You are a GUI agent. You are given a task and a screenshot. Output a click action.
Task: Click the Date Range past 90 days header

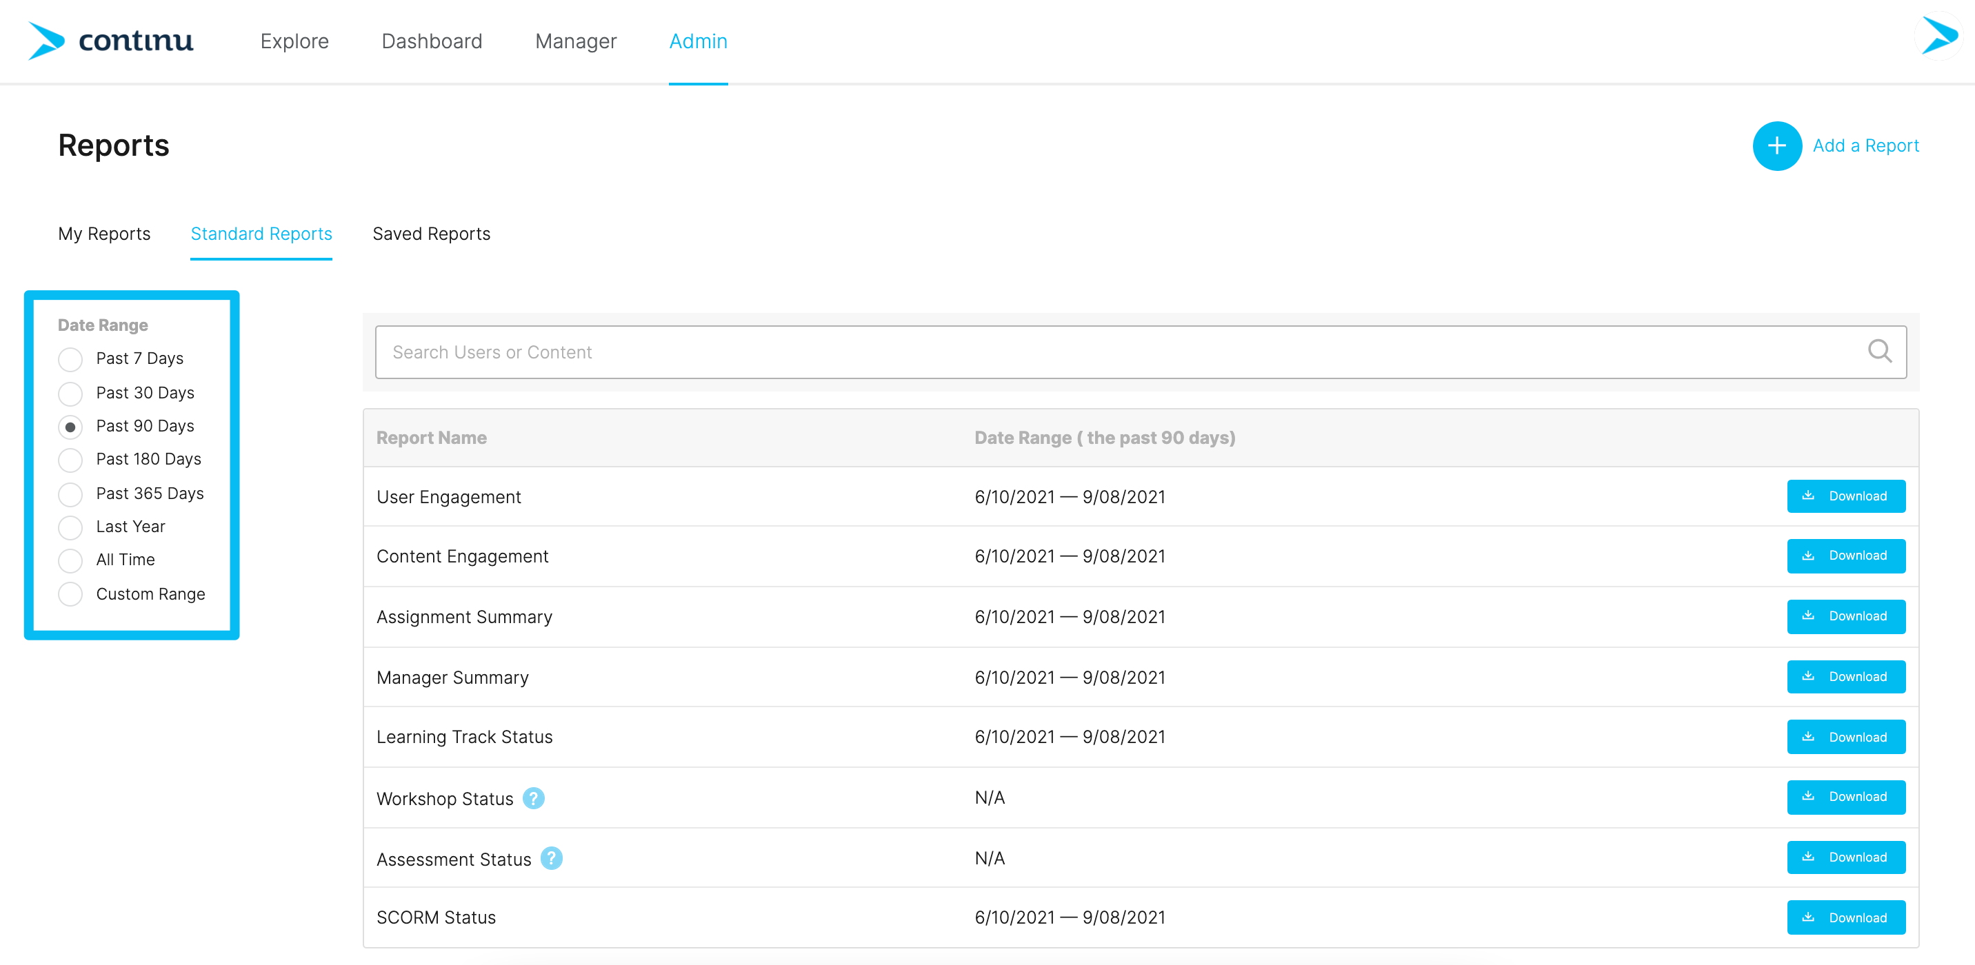pyautogui.click(x=1105, y=438)
